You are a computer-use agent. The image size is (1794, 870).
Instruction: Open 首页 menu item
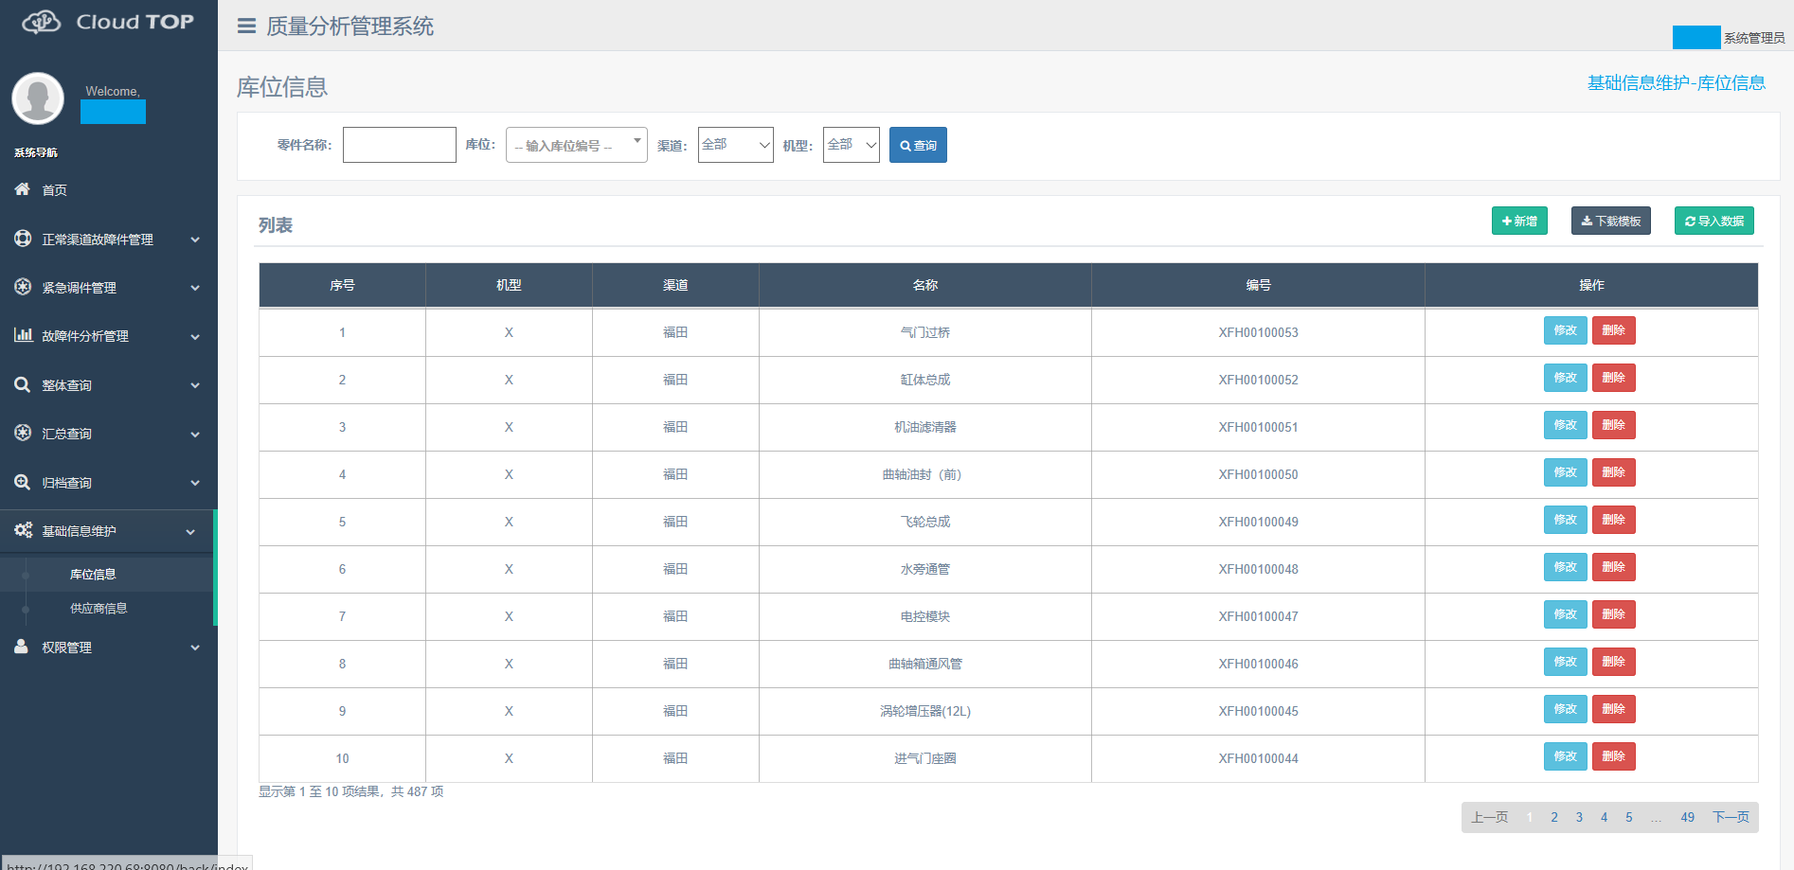(x=54, y=190)
